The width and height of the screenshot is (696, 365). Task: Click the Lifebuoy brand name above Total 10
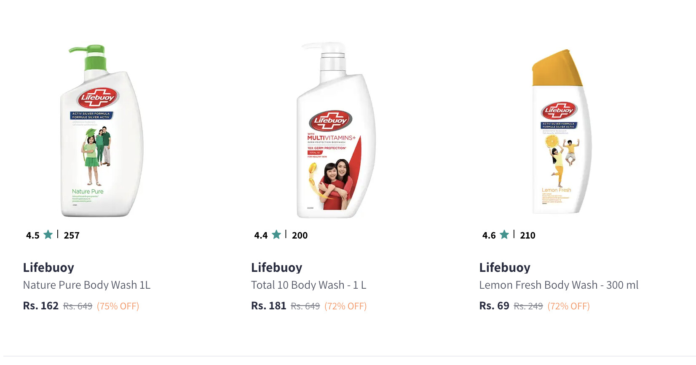coord(276,267)
